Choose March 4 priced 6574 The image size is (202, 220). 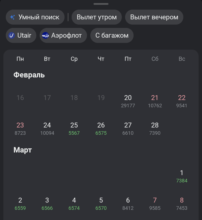(74, 203)
